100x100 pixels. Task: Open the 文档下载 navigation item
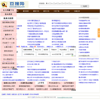(56, 11)
